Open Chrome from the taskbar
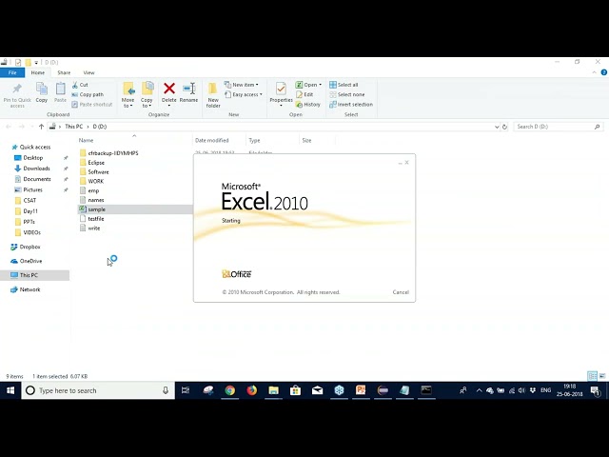609x457 pixels. coord(230,390)
